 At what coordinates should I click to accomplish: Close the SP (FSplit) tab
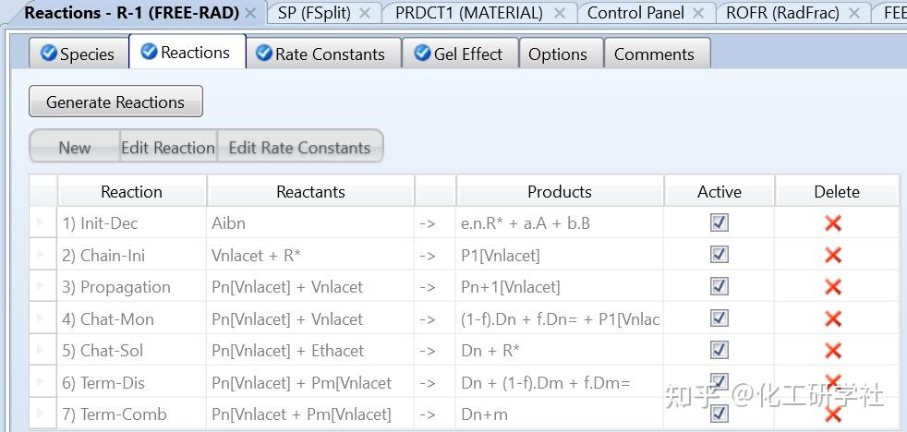365,13
